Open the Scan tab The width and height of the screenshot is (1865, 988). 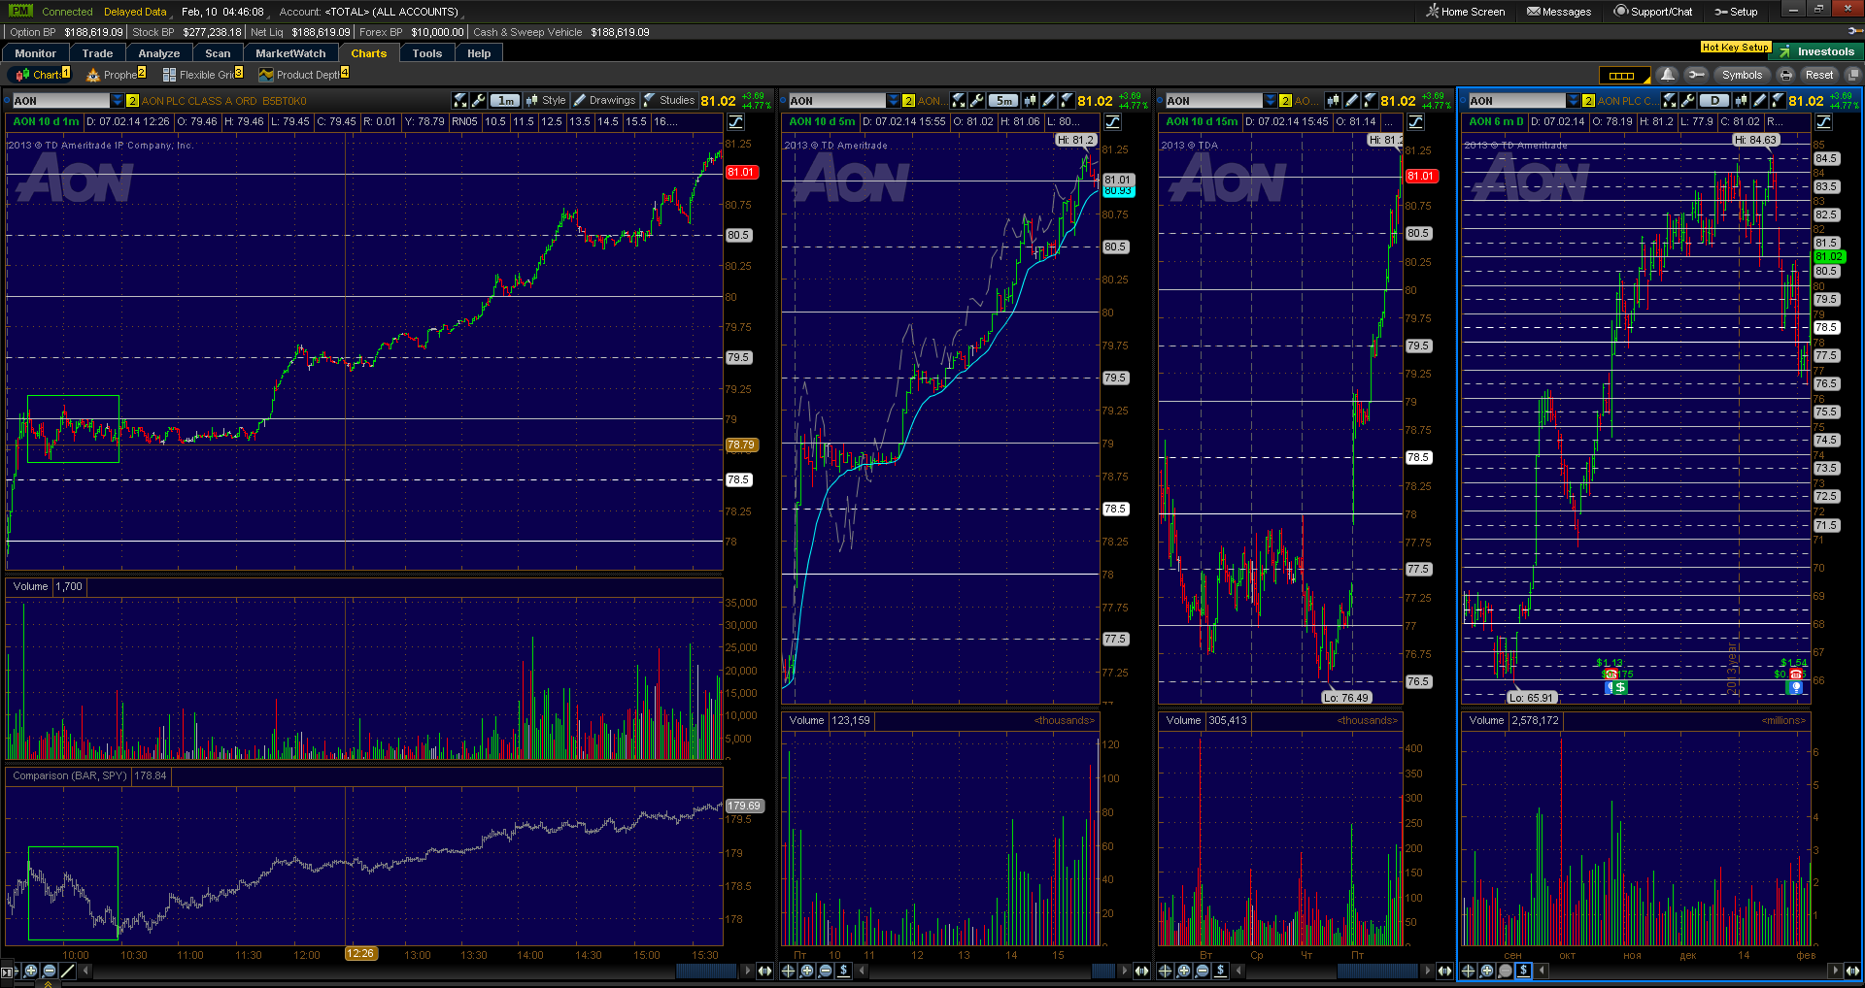tap(218, 53)
